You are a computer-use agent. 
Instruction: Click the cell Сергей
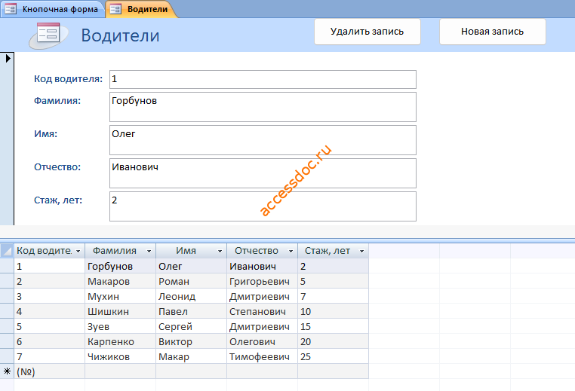[191, 326]
